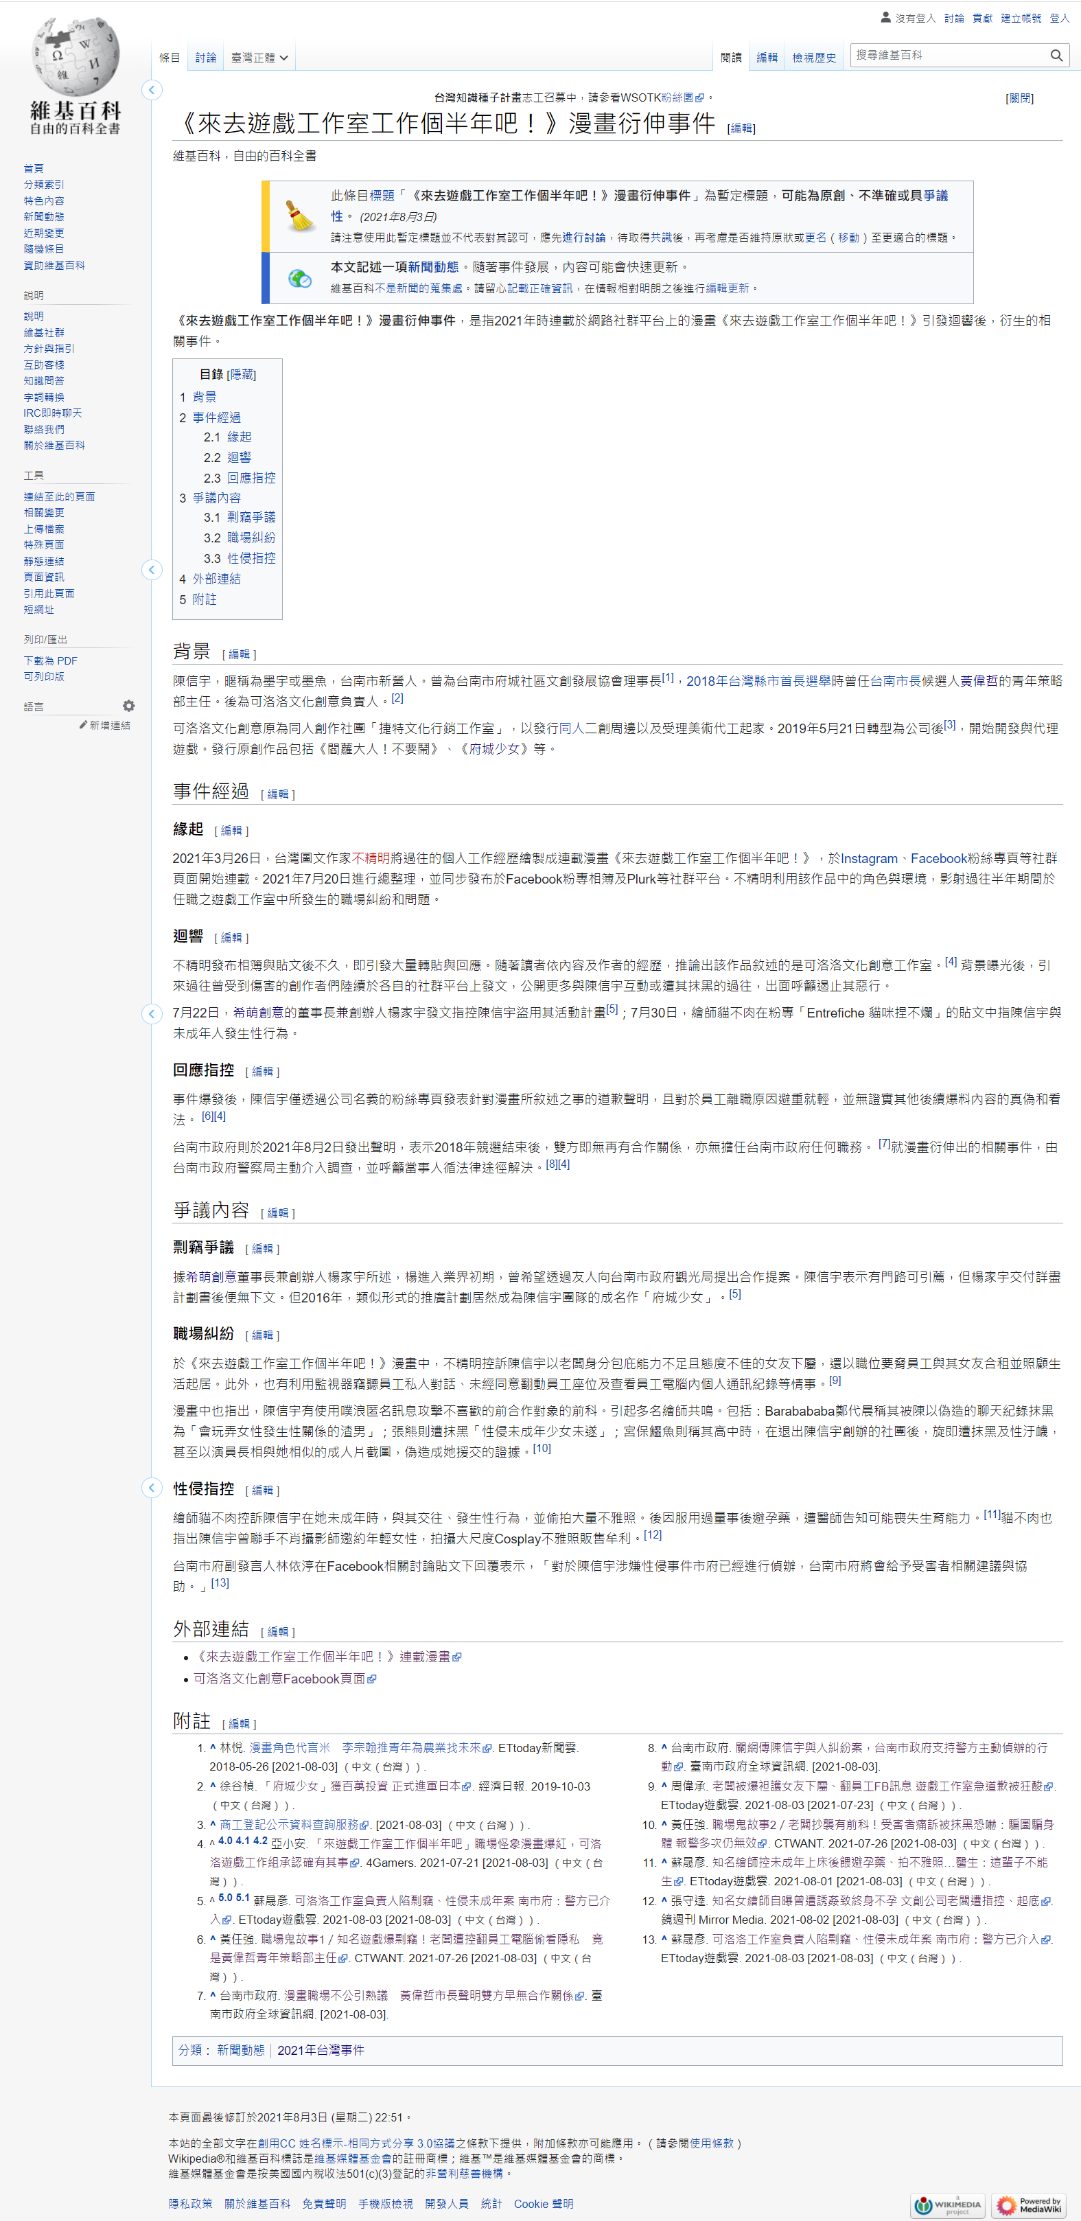Click round arrow button beside table of contents
The width and height of the screenshot is (1081, 2221).
(x=152, y=569)
